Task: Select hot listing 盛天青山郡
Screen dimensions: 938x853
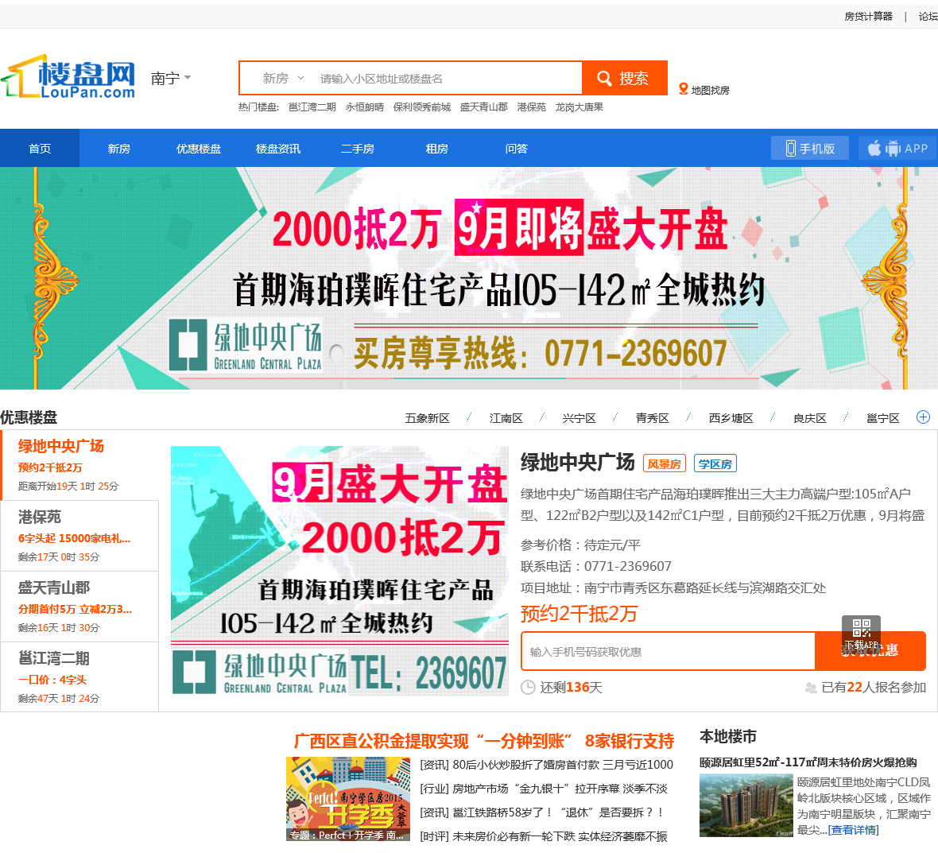Action: (x=483, y=107)
